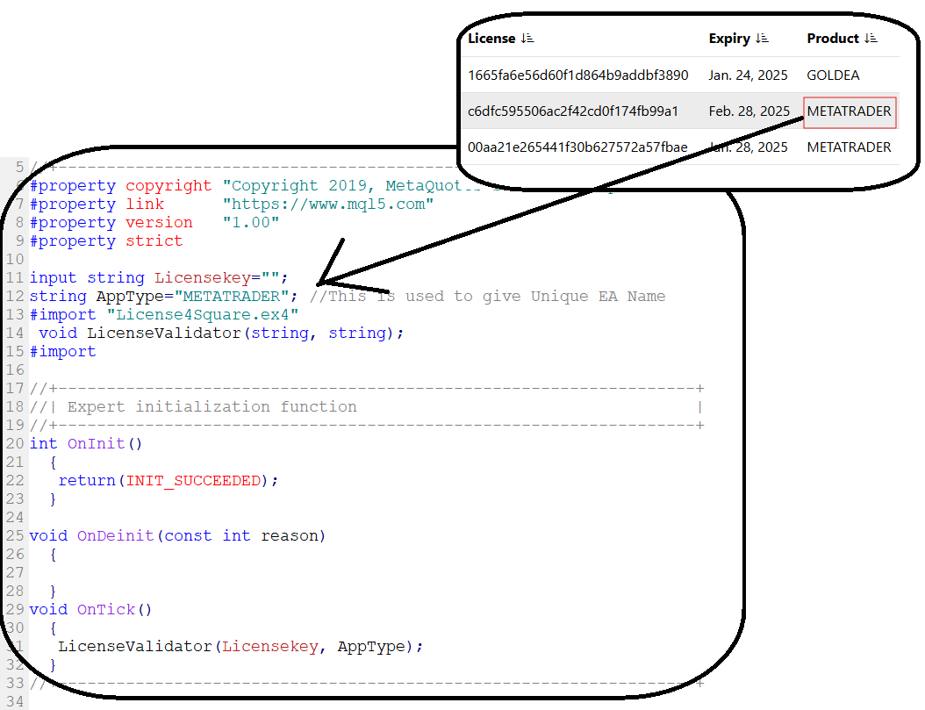This screenshot has width=925, height=710.
Task: Click the OnInit function name
Action: pos(97,443)
